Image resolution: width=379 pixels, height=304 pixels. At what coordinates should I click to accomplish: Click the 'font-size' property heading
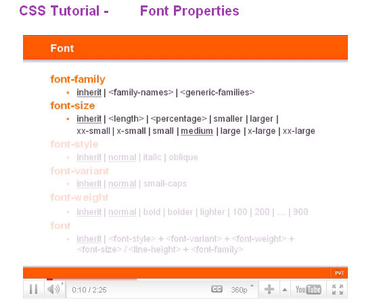click(x=72, y=105)
